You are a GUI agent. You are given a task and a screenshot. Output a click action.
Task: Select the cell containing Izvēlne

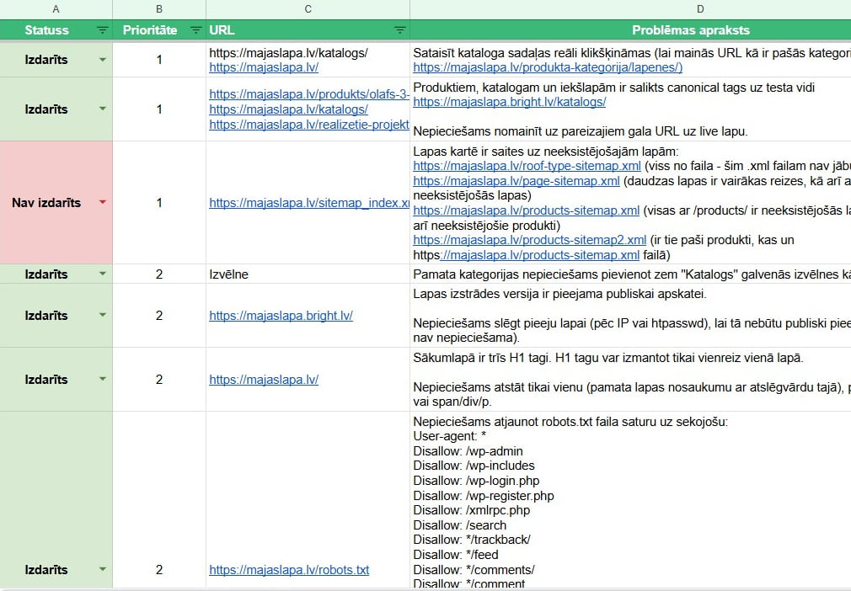coord(308,274)
